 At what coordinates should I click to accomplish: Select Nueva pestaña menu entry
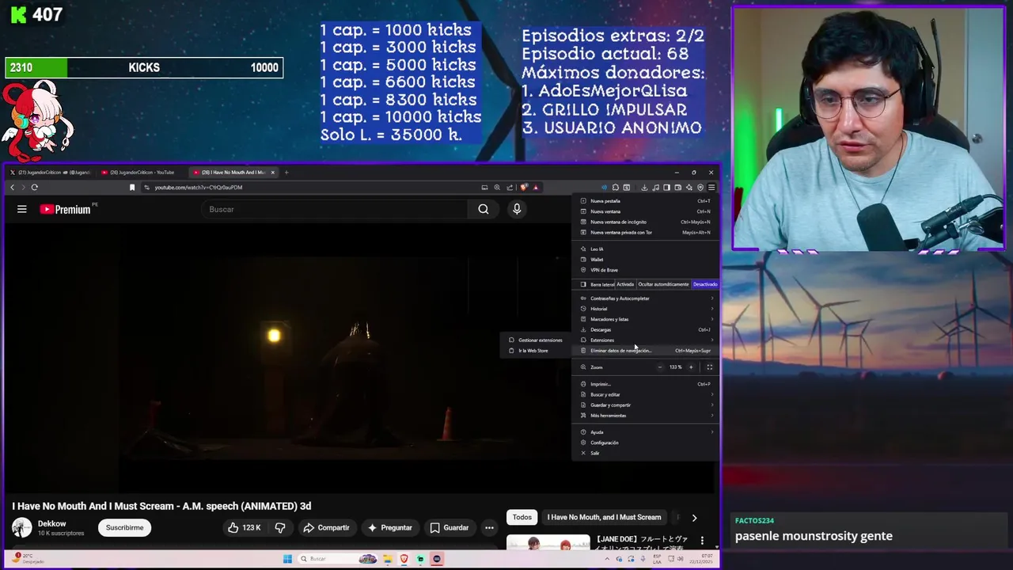pos(647,201)
